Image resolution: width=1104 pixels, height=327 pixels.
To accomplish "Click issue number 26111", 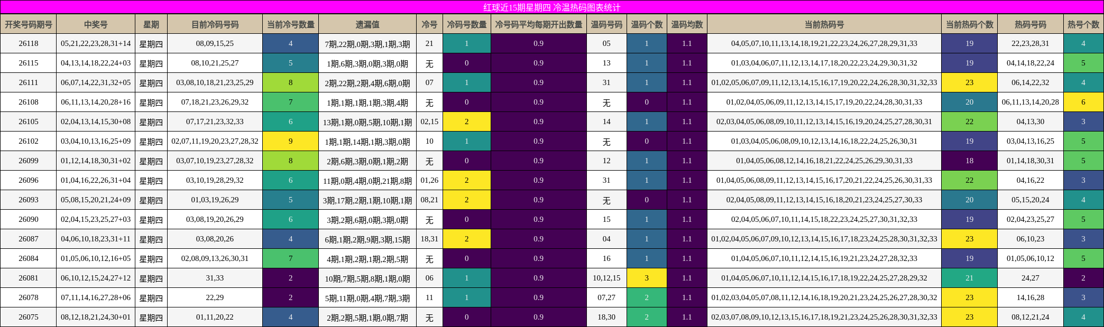I will tap(29, 82).
